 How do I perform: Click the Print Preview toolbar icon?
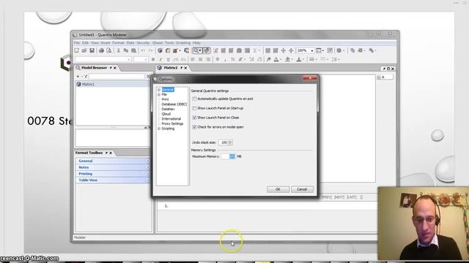click(x=109, y=50)
